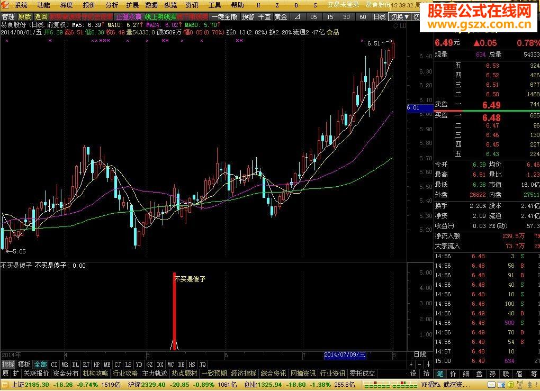The height and width of the screenshot is (391, 540).
Task: Click the red-green market bars indicator in the status bar
Action: 391,385
